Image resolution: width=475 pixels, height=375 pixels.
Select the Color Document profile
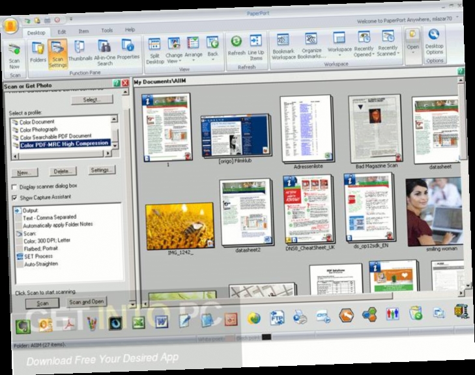tap(36, 122)
